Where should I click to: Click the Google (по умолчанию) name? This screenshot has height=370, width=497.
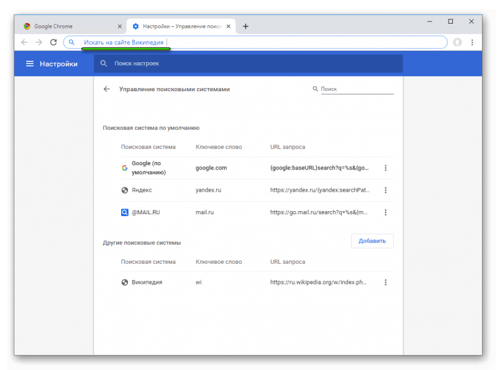pyautogui.click(x=148, y=168)
